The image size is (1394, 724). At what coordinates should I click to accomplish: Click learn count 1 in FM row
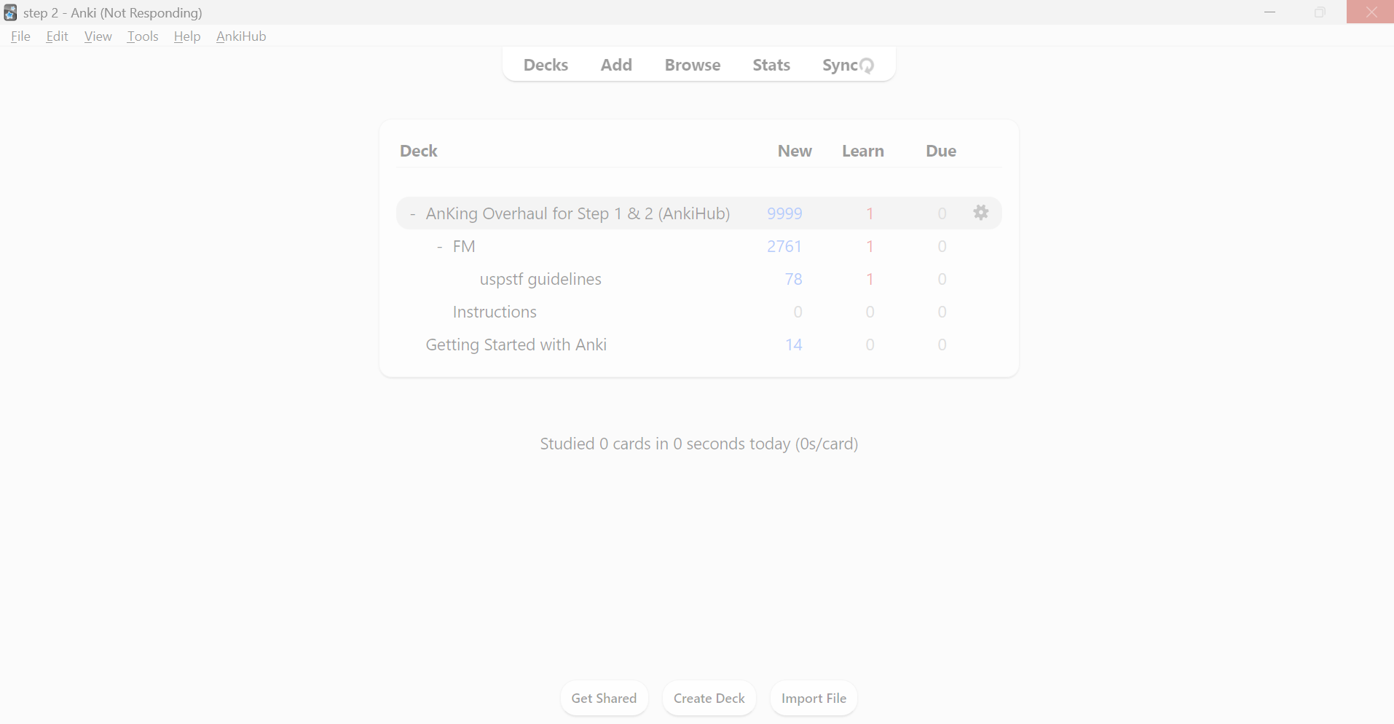(x=870, y=246)
